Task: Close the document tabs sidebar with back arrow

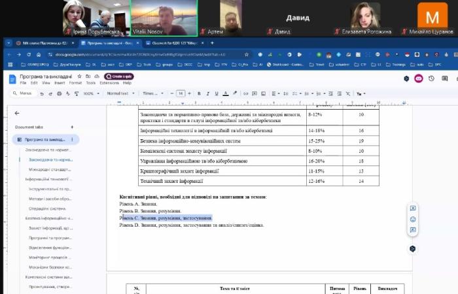Action: tap(17, 113)
